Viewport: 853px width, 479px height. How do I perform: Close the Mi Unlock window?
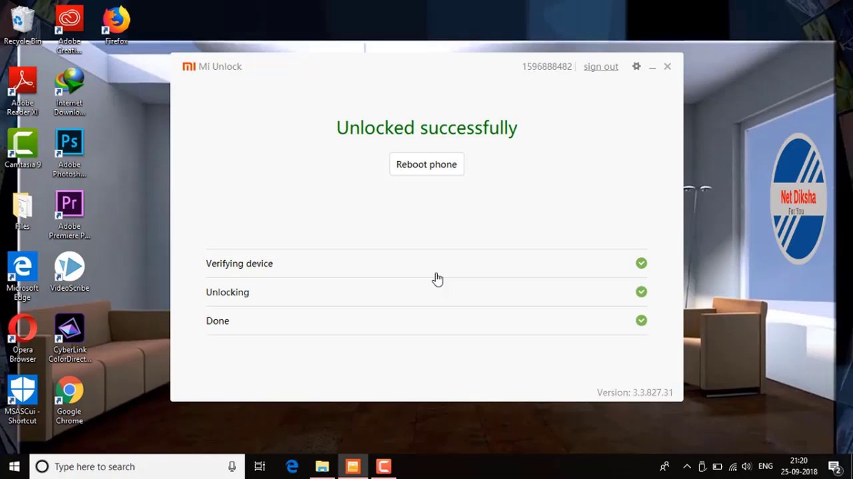click(x=667, y=67)
